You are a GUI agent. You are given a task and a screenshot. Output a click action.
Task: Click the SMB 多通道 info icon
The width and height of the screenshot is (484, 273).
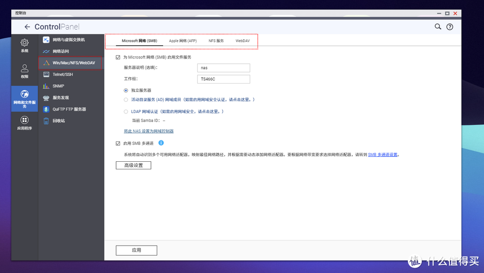click(x=161, y=143)
